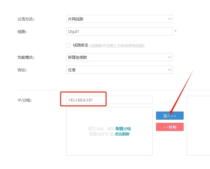Image resolution: width=210 pixels, height=169 pixels.
Task: Click the 新建连接数 selected value
Action: click(x=78, y=57)
